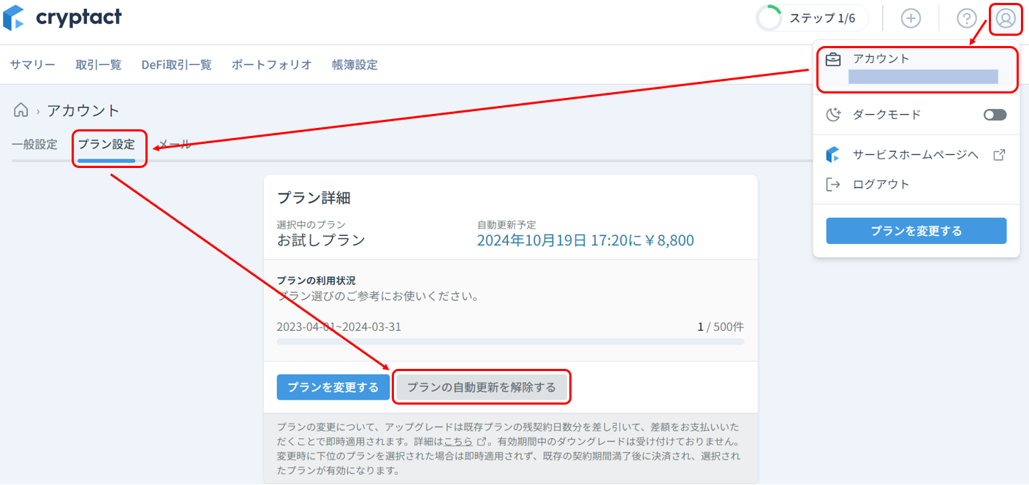Switch to the プラン設定 tab
The width and height of the screenshot is (1029, 485).
107,145
